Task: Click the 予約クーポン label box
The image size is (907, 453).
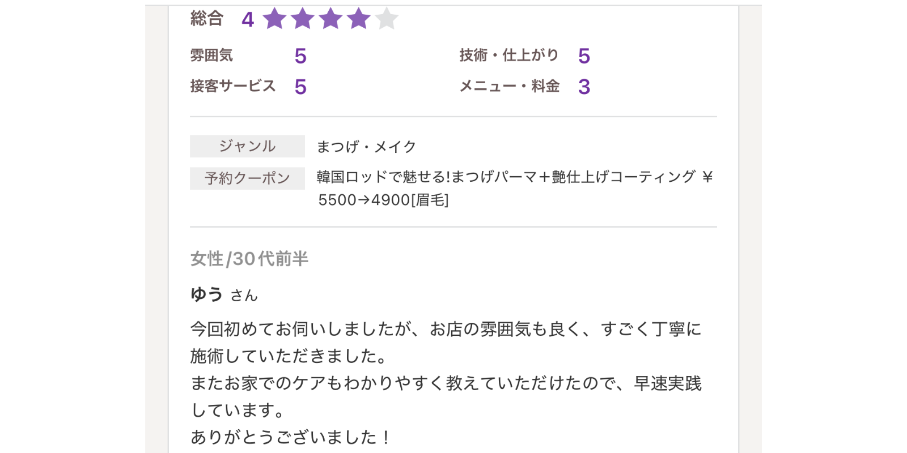Action: (247, 178)
